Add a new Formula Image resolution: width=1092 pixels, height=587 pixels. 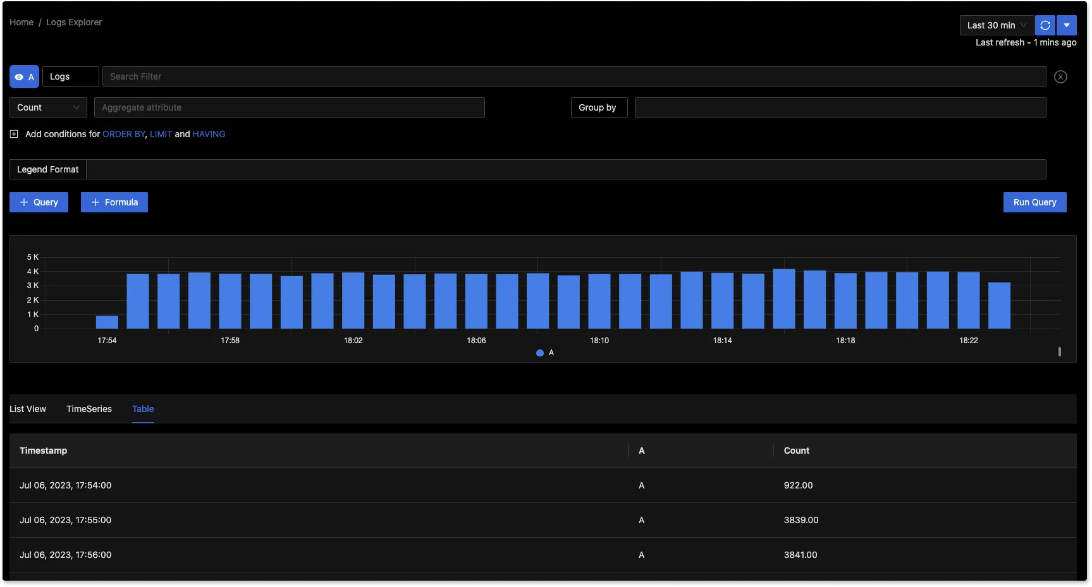coord(114,202)
